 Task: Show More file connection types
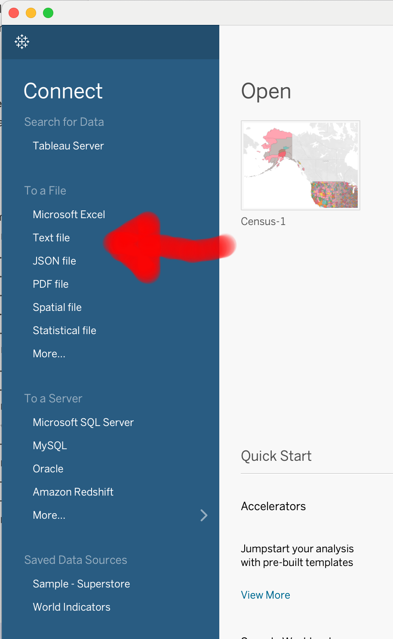pyautogui.click(x=49, y=354)
